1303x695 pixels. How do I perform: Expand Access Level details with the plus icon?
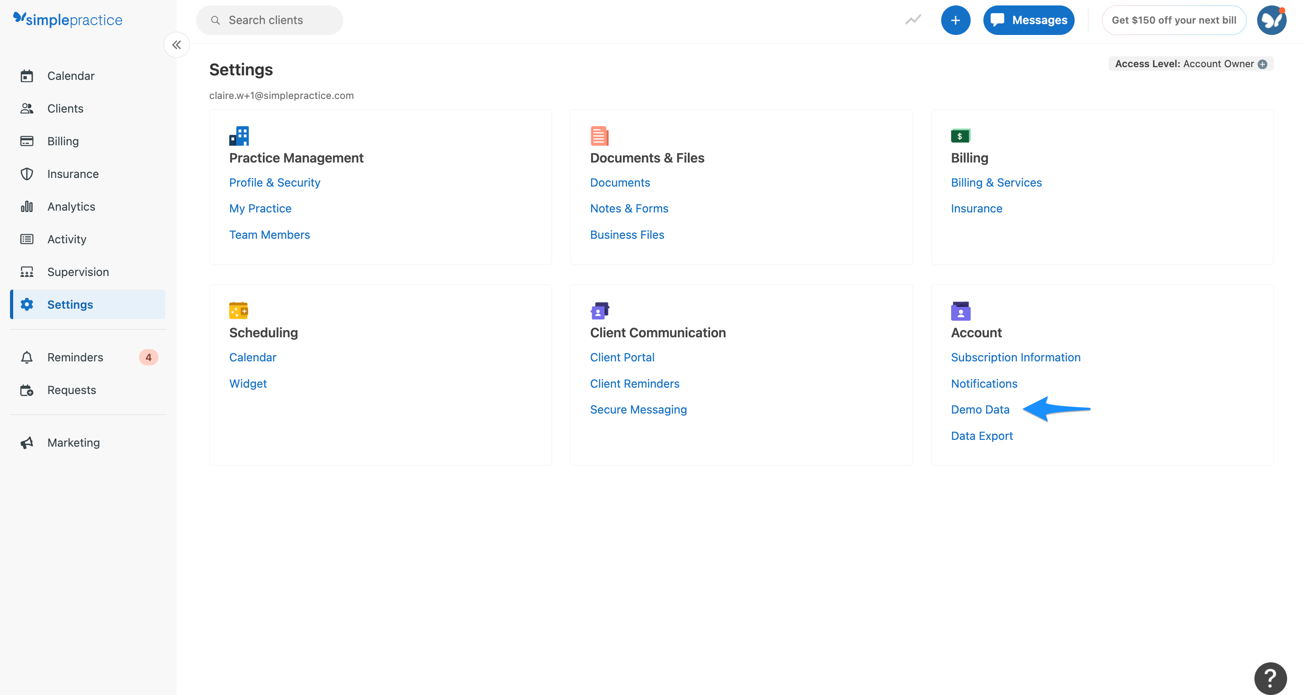coord(1264,64)
